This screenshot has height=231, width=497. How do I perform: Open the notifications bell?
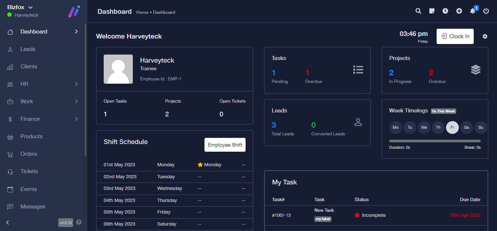(x=473, y=11)
